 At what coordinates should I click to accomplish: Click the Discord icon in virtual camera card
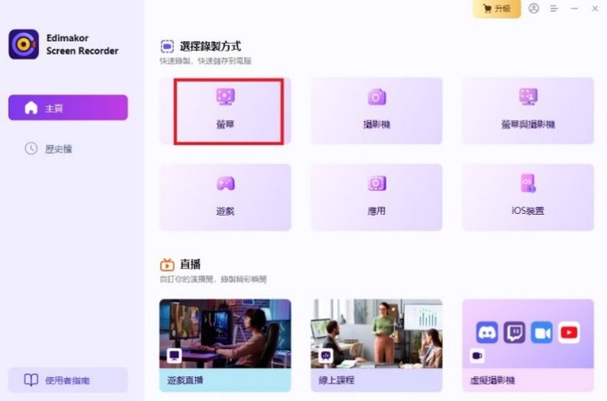point(487,332)
